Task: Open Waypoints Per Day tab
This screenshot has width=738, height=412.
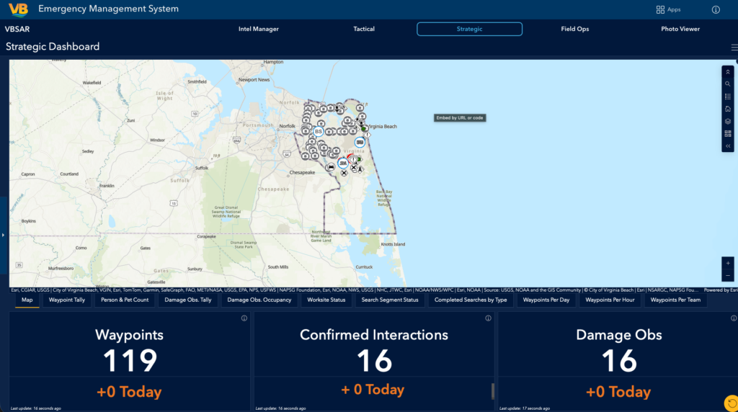Action: click(546, 300)
